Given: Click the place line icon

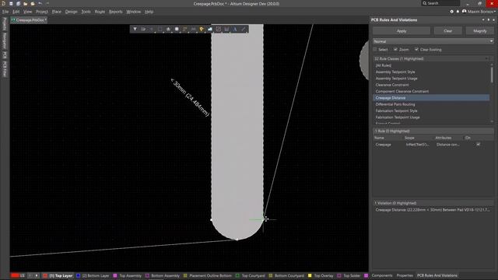Looking at the screenshot, I should pyautogui.click(x=244, y=30).
